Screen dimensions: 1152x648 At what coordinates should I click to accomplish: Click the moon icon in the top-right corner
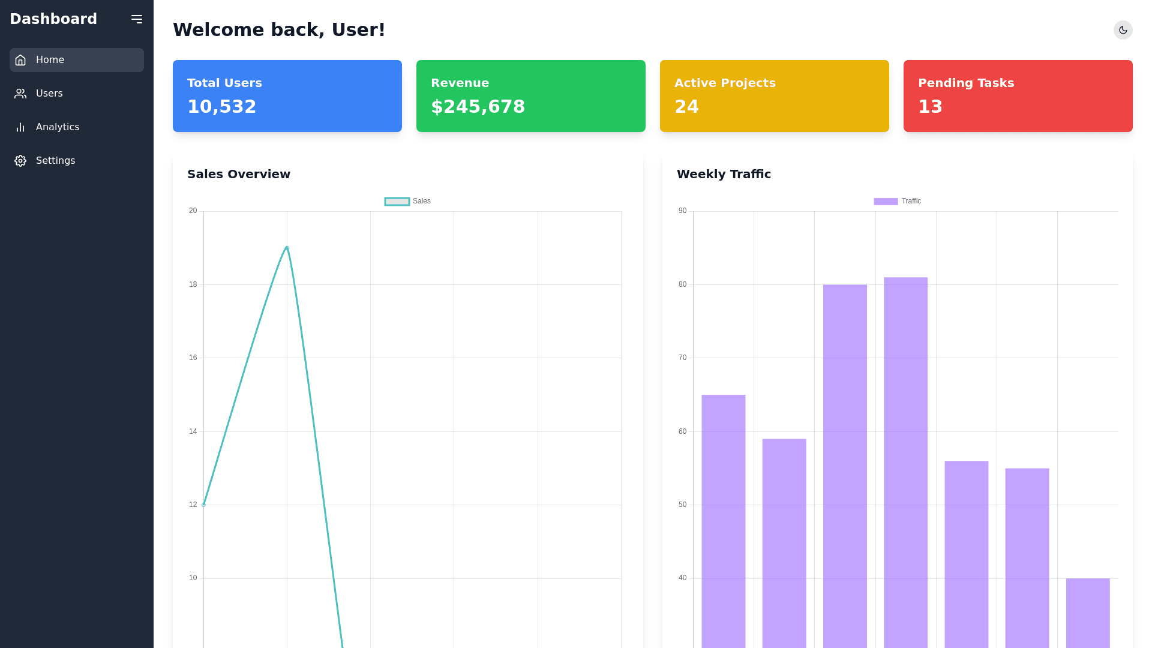(1123, 30)
